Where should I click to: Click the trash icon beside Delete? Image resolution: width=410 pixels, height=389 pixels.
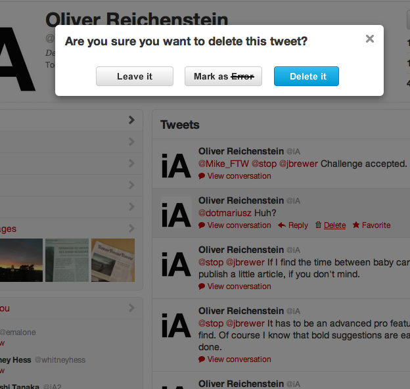[x=318, y=225]
